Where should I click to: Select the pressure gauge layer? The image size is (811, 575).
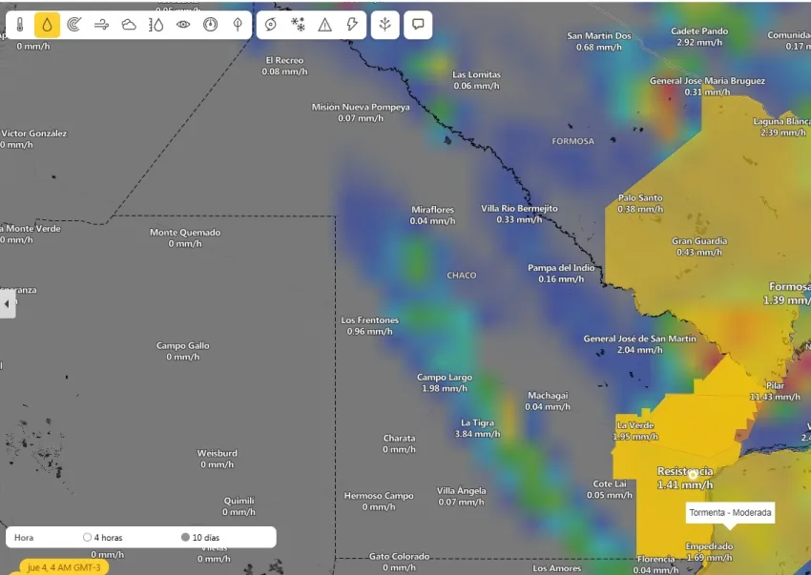[211, 25]
